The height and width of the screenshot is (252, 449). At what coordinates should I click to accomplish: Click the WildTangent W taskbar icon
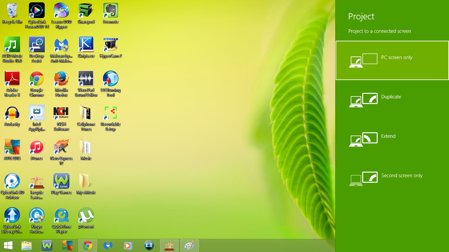pos(47,245)
